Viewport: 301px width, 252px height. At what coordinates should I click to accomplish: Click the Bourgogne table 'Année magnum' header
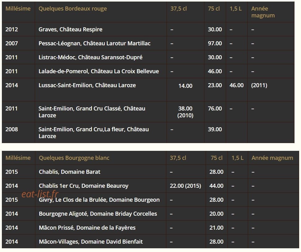pos(272,158)
